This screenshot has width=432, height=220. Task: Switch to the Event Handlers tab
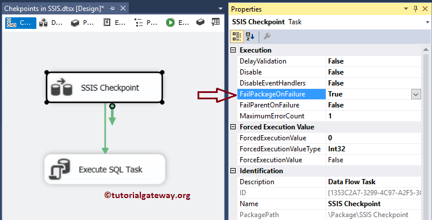114,23
